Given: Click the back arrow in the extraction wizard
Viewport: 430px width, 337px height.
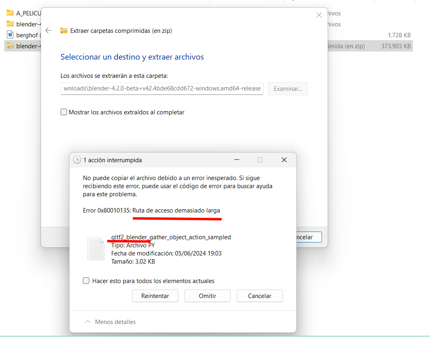Looking at the screenshot, I should coord(48,30).
